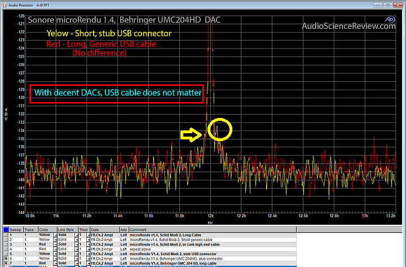Click the -130 label on the dBV axis
The image size is (406, 267).
[x=21, y=98]
